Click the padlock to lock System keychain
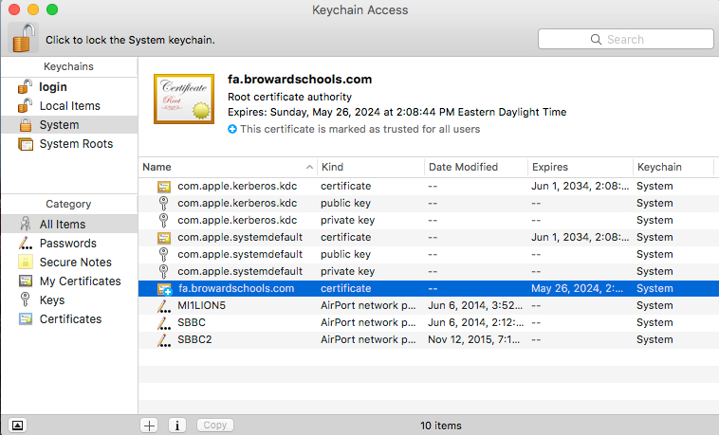This screenshot has width=719, height=435. pyautogui.click(x=24, y=38)
